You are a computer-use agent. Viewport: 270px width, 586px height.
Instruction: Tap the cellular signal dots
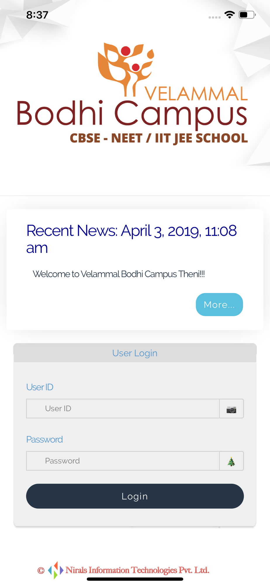point(214,17)
